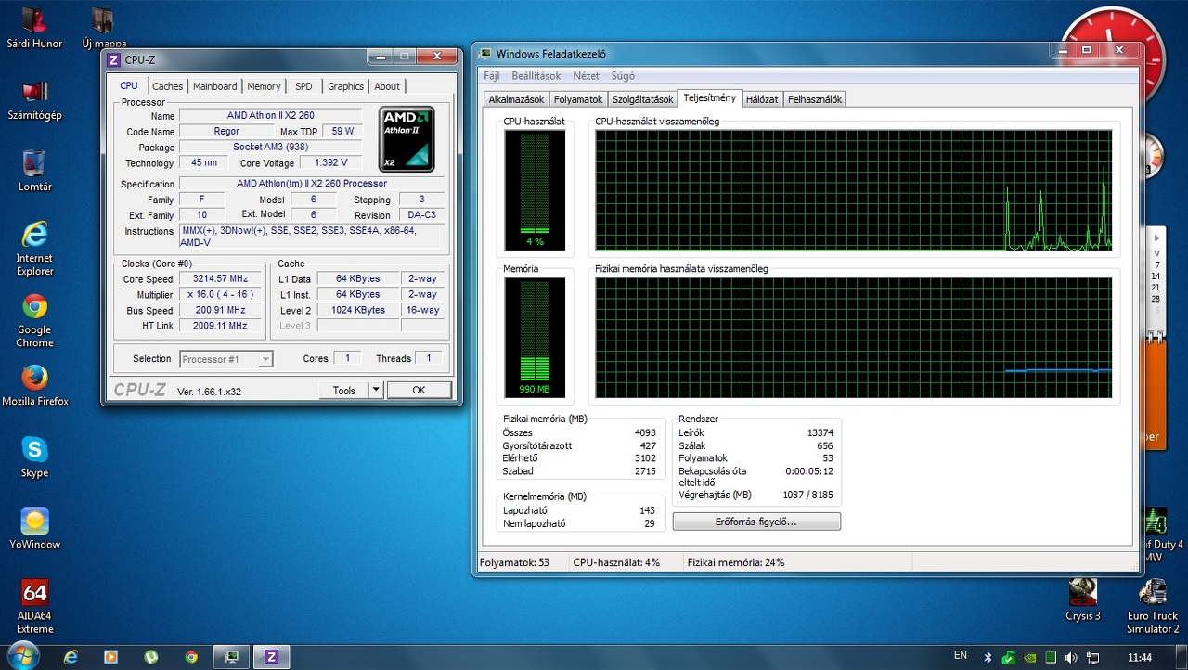Click the AMD Athlon II logo
1188x670 pixels.
pyautogui.click(x=407, y=139)
